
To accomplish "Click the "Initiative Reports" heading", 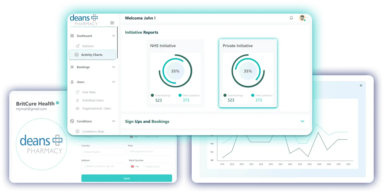I will [142, 32].
